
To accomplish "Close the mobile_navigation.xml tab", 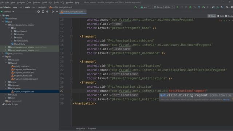I will point(85,12).
